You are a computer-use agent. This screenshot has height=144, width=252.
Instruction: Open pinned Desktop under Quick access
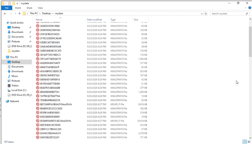pos(16,27)
